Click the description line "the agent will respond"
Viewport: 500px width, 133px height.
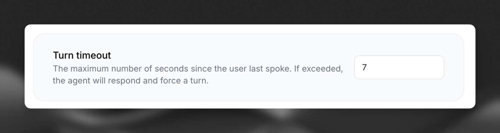pos(130,81)
